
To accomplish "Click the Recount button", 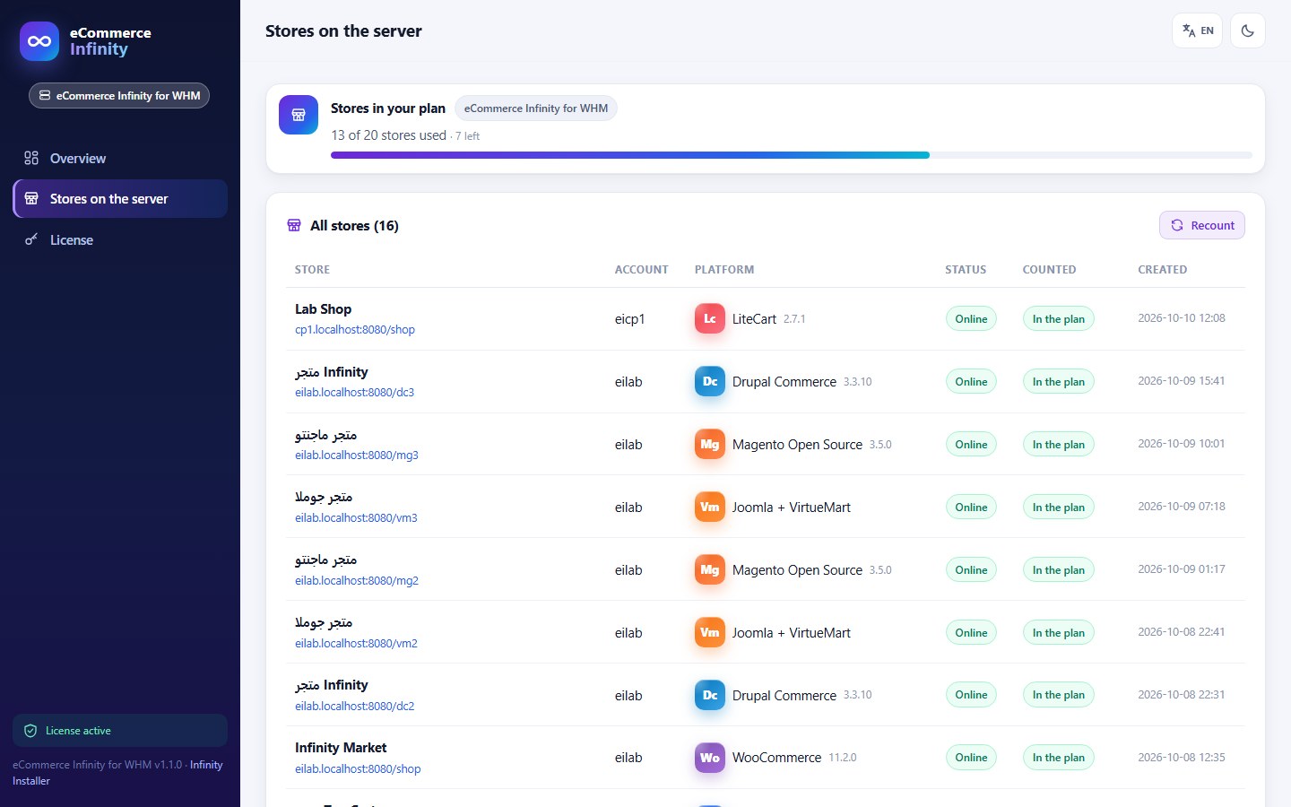I will click(1202, 225).
